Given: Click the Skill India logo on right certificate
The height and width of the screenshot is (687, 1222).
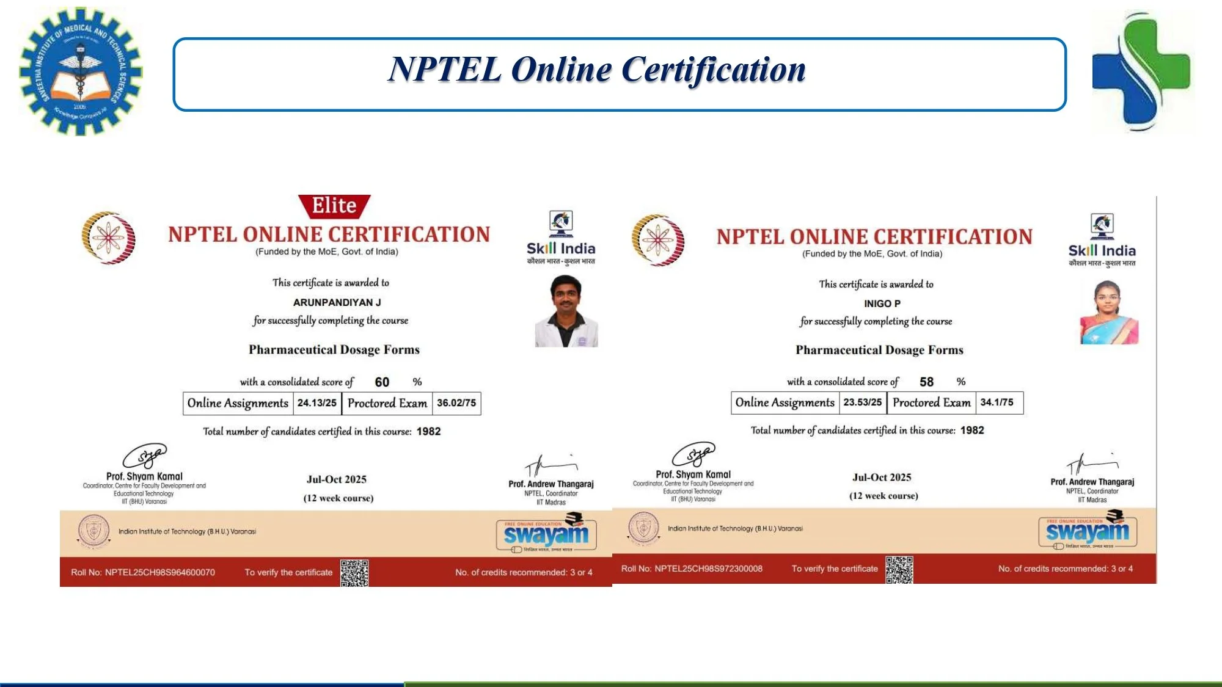Looking at the screenshot, I should tap(1102, 240).
